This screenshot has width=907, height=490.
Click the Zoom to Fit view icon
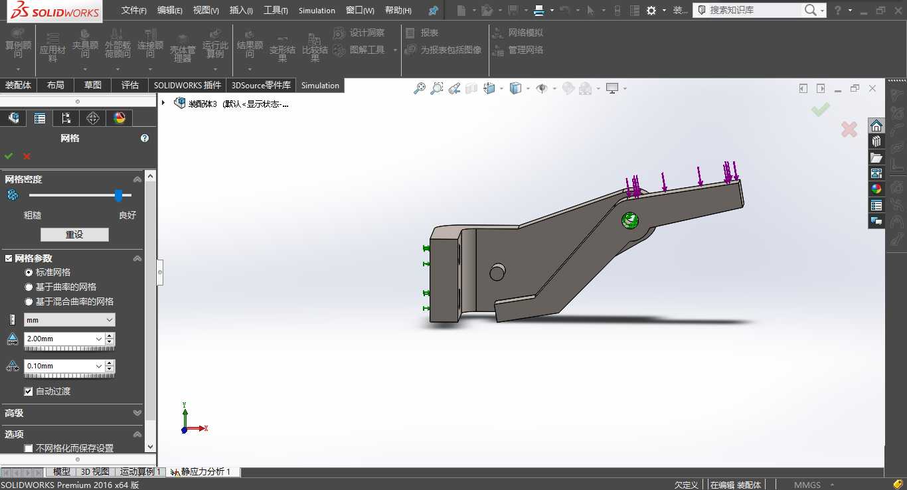(x=420, y=88)
